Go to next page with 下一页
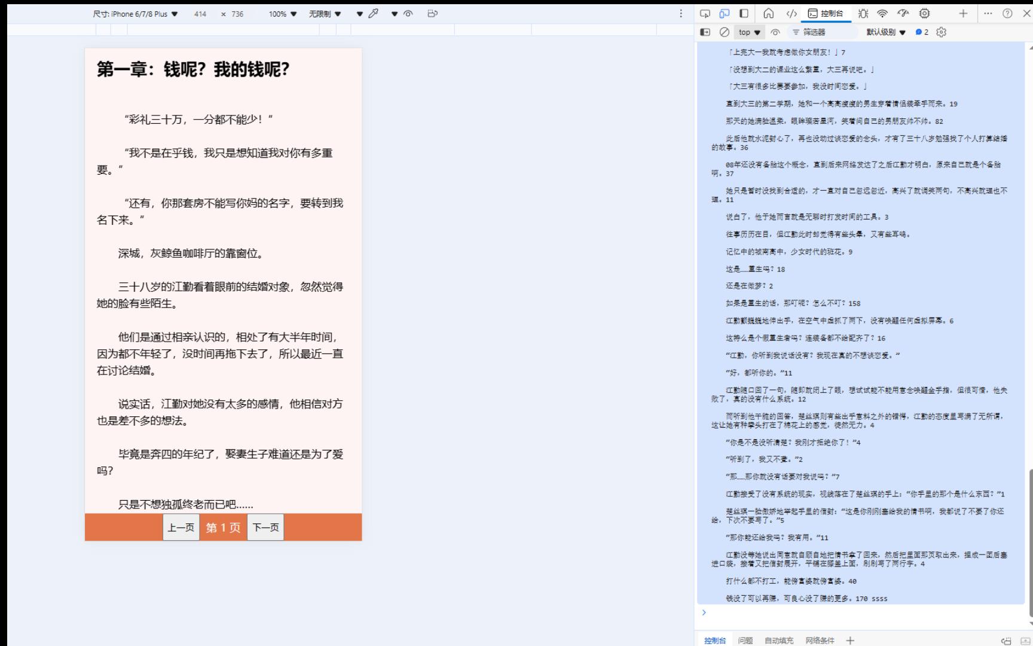The image size is (1033, 646). click(x=265, y=527)
